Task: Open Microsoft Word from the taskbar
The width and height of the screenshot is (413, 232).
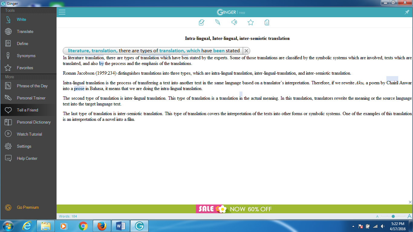Action: tap(120, 226)
